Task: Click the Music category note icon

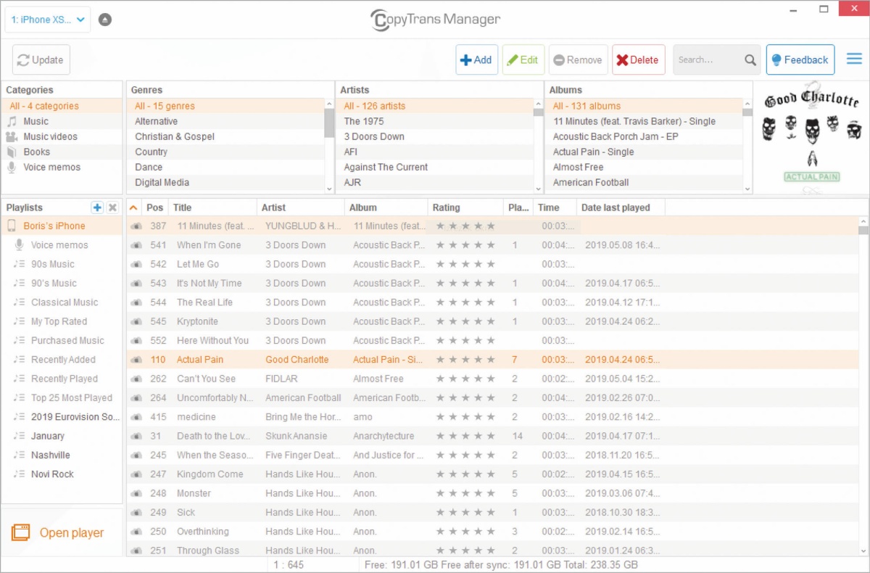Action: point(12,121)
